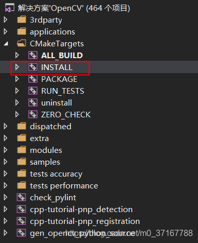Screen dimensions: 198x243
Task: Select the cpp-tutorial-pnp_detection project name
Action: tap(81, 210)
